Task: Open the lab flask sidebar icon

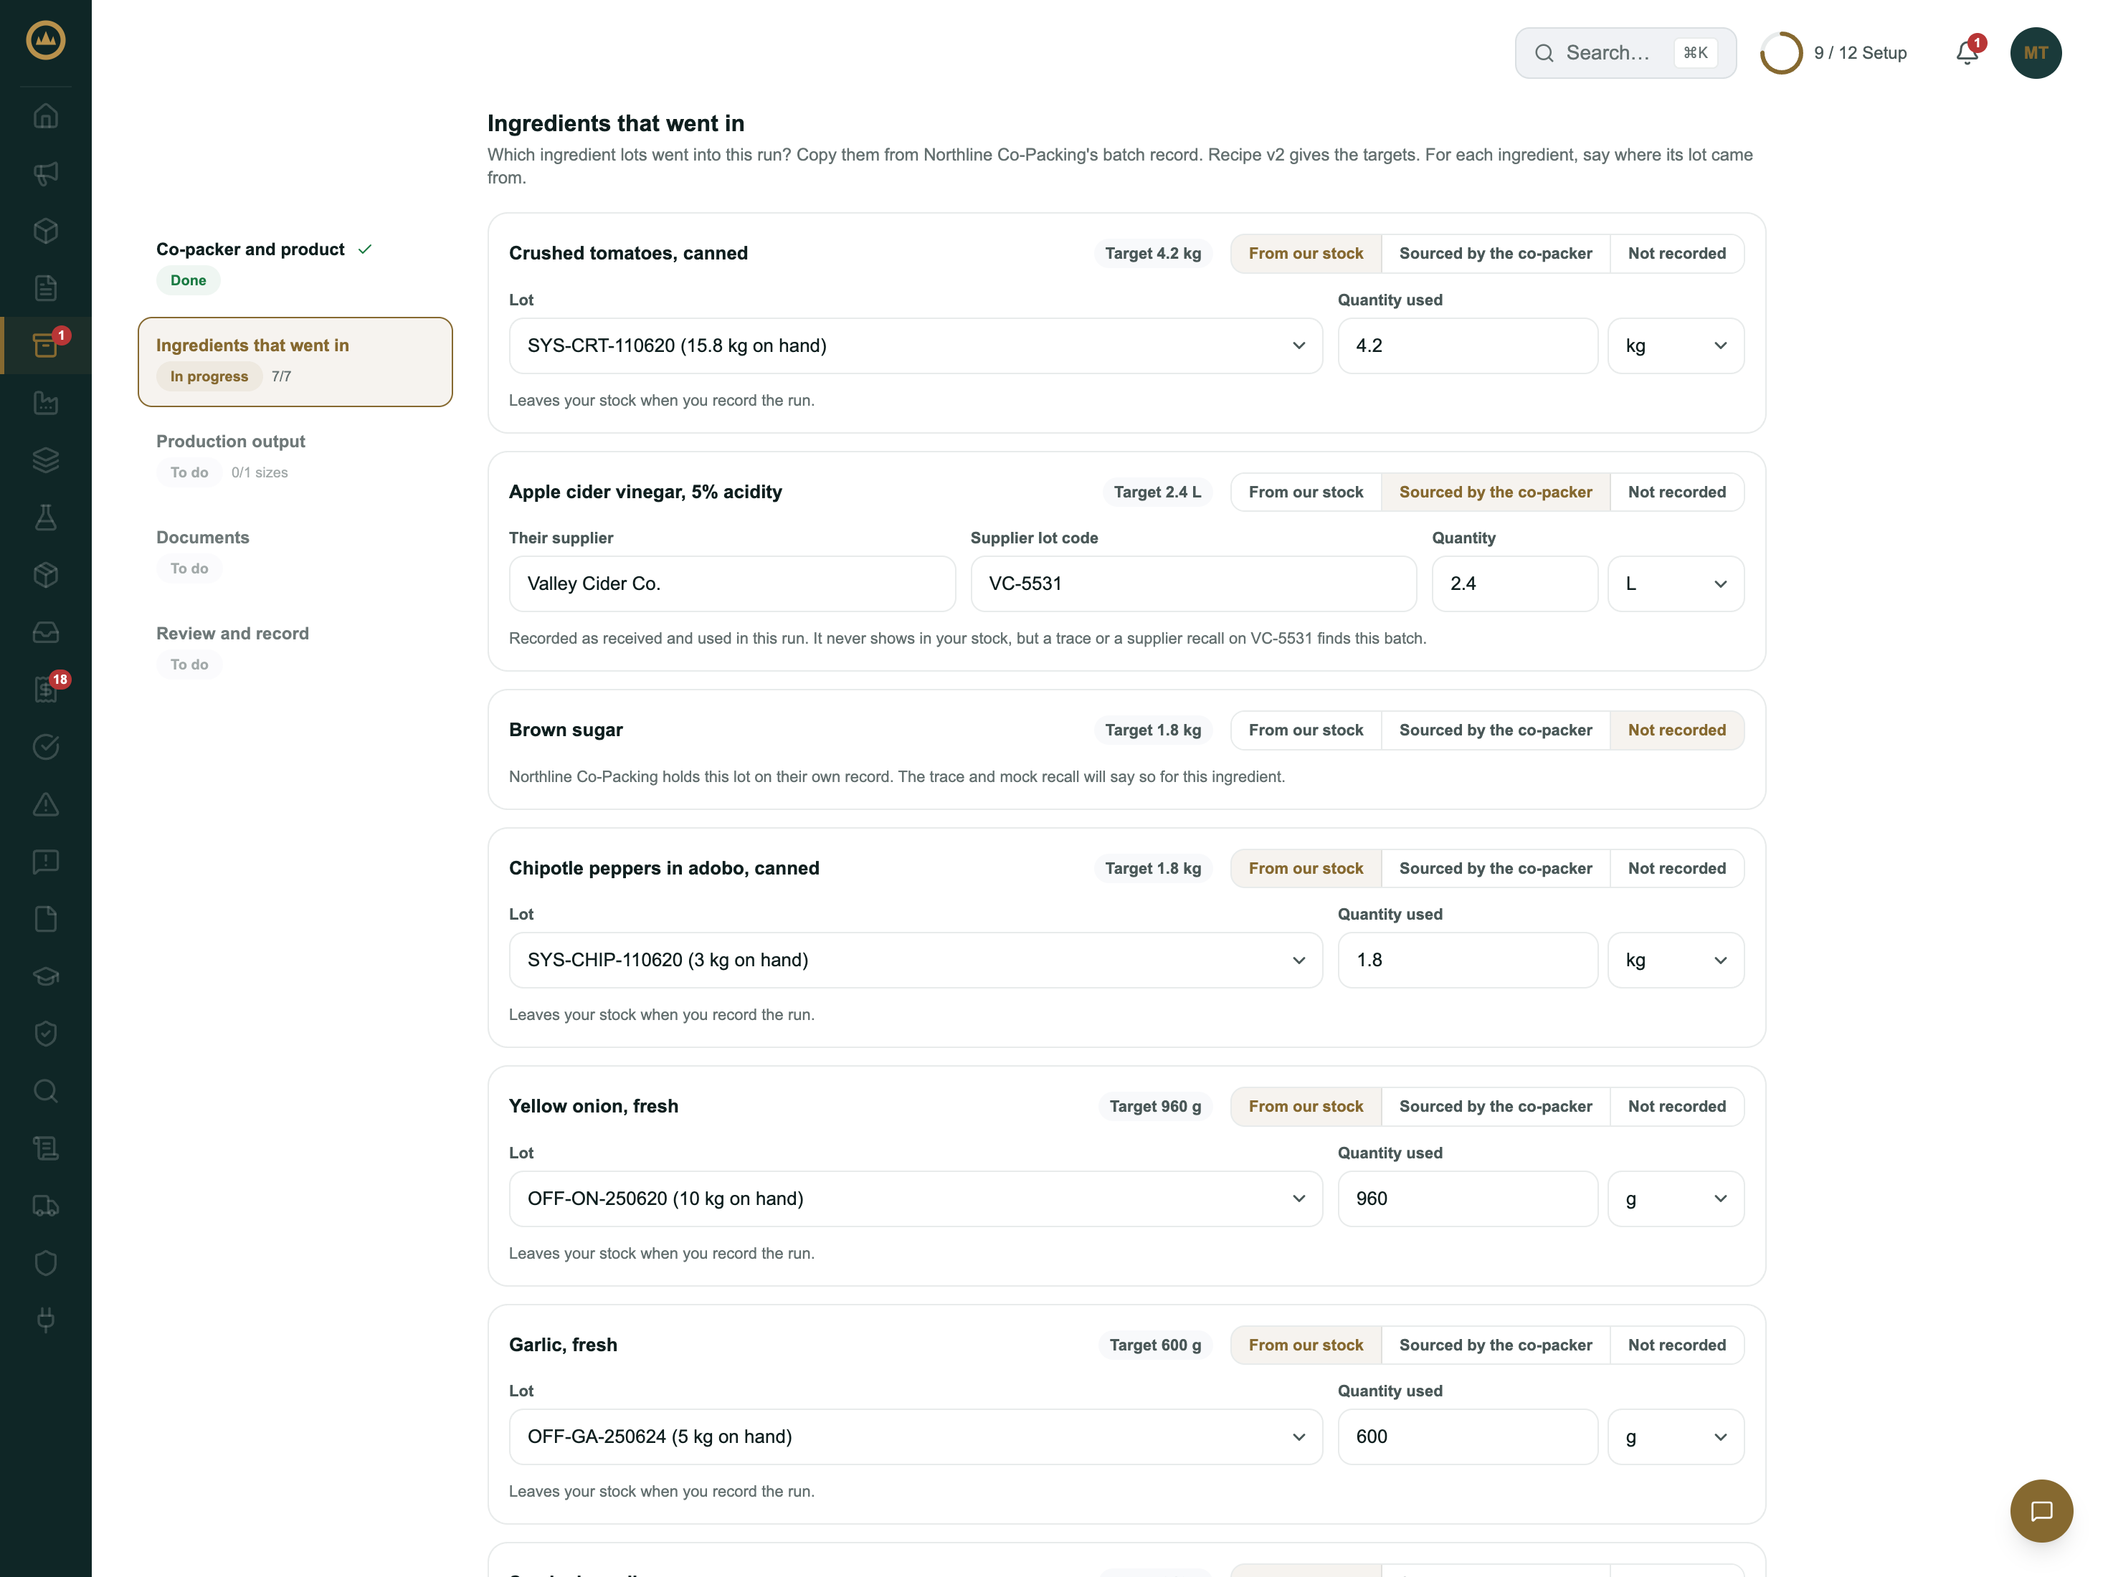Action: 46,518
